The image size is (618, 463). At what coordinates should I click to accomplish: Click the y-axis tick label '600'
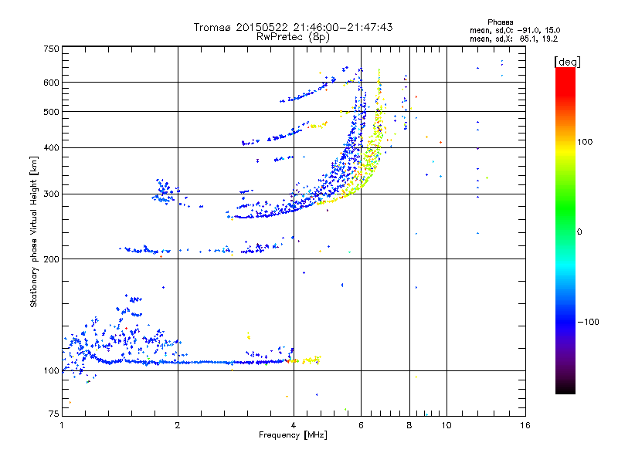pyautogui.click(x=52, y=83)
